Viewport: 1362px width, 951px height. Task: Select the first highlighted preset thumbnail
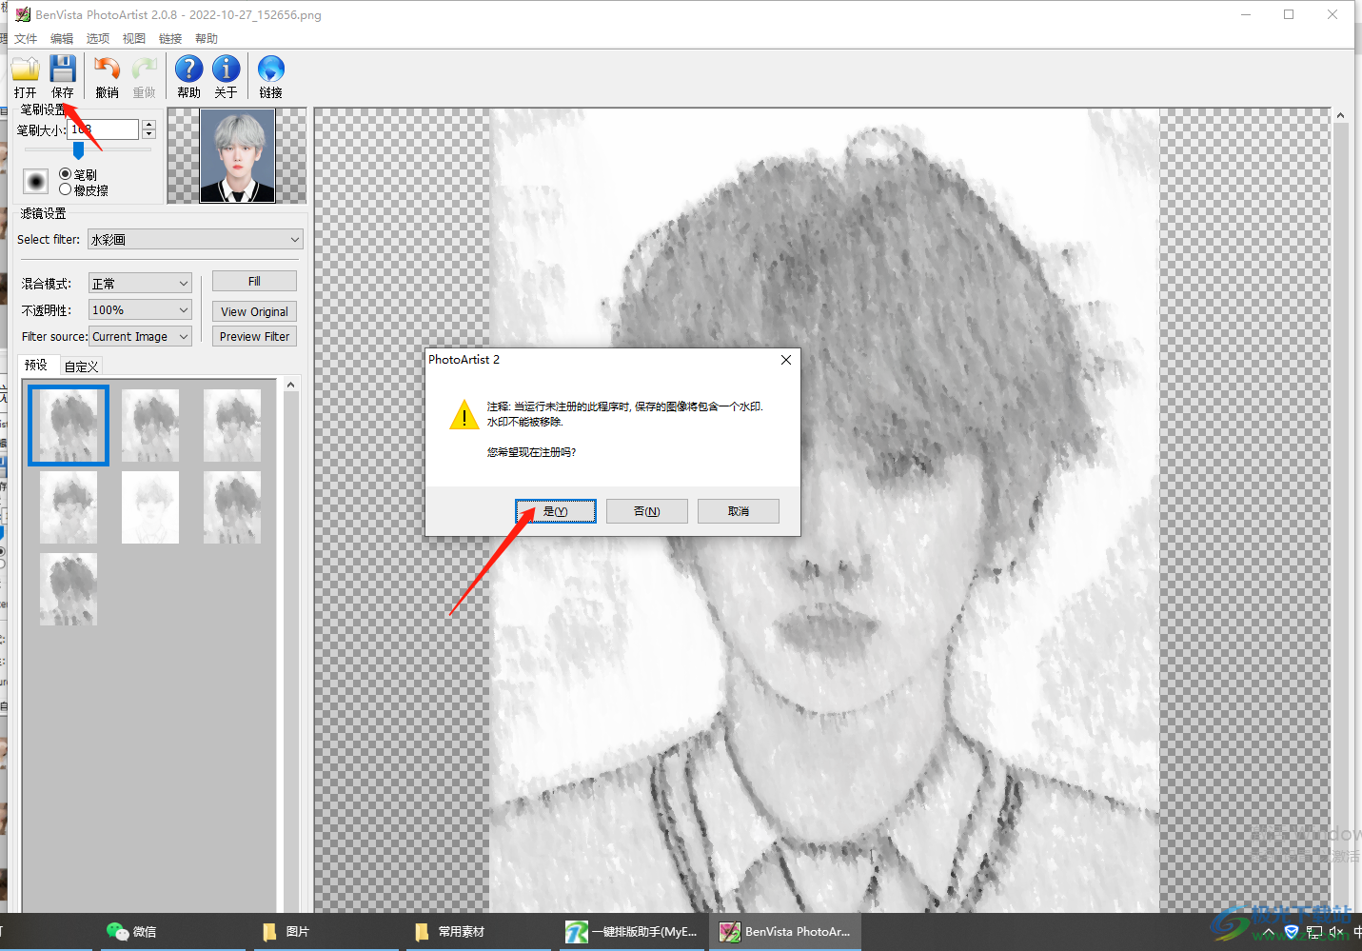click(x=69, y=426)
